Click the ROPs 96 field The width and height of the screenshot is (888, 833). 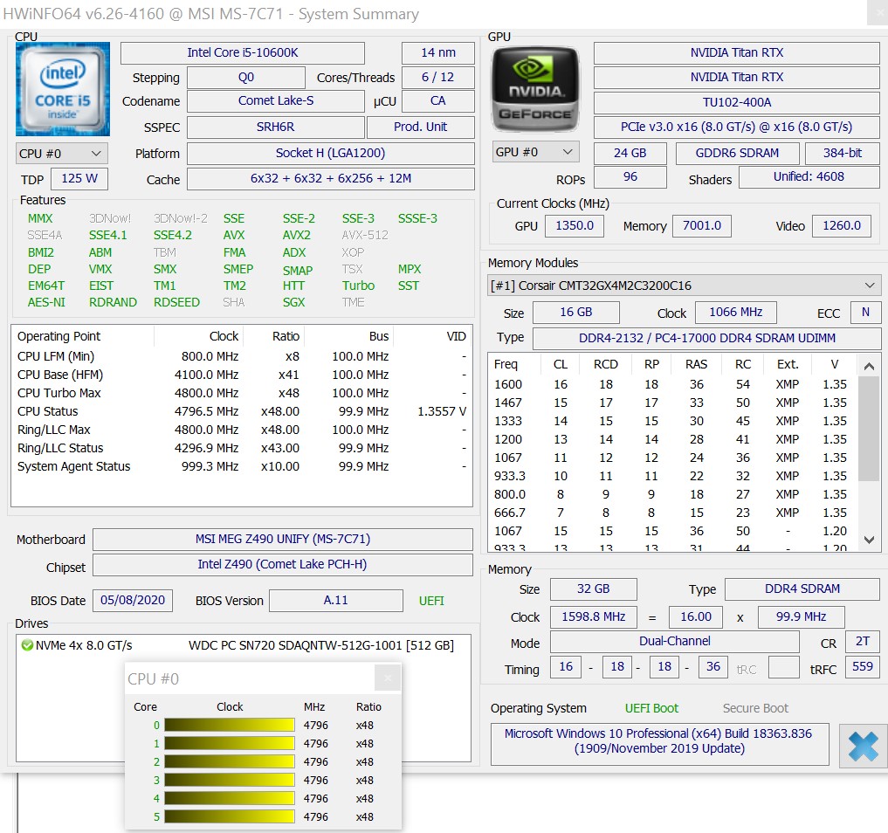(630, 176)
